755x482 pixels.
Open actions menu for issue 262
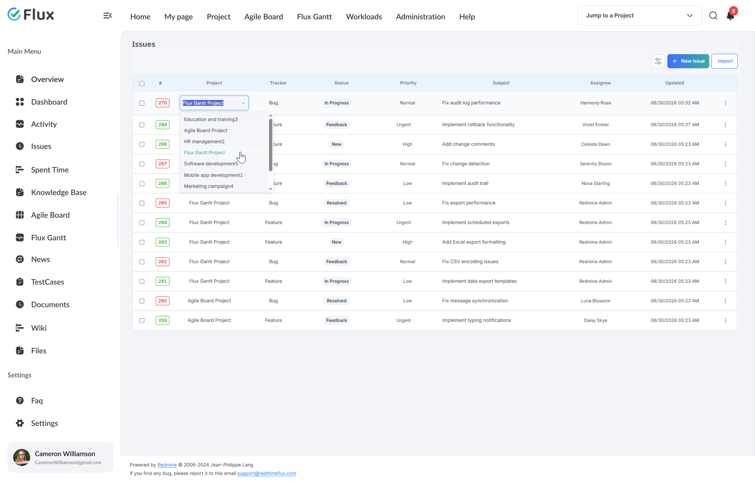pyautogui.click(x=725, y=262)
